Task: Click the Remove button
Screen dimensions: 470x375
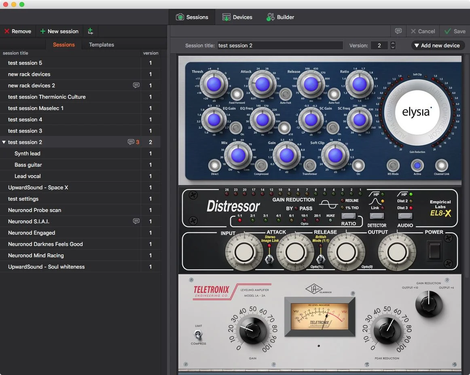Action: [18, 31]
